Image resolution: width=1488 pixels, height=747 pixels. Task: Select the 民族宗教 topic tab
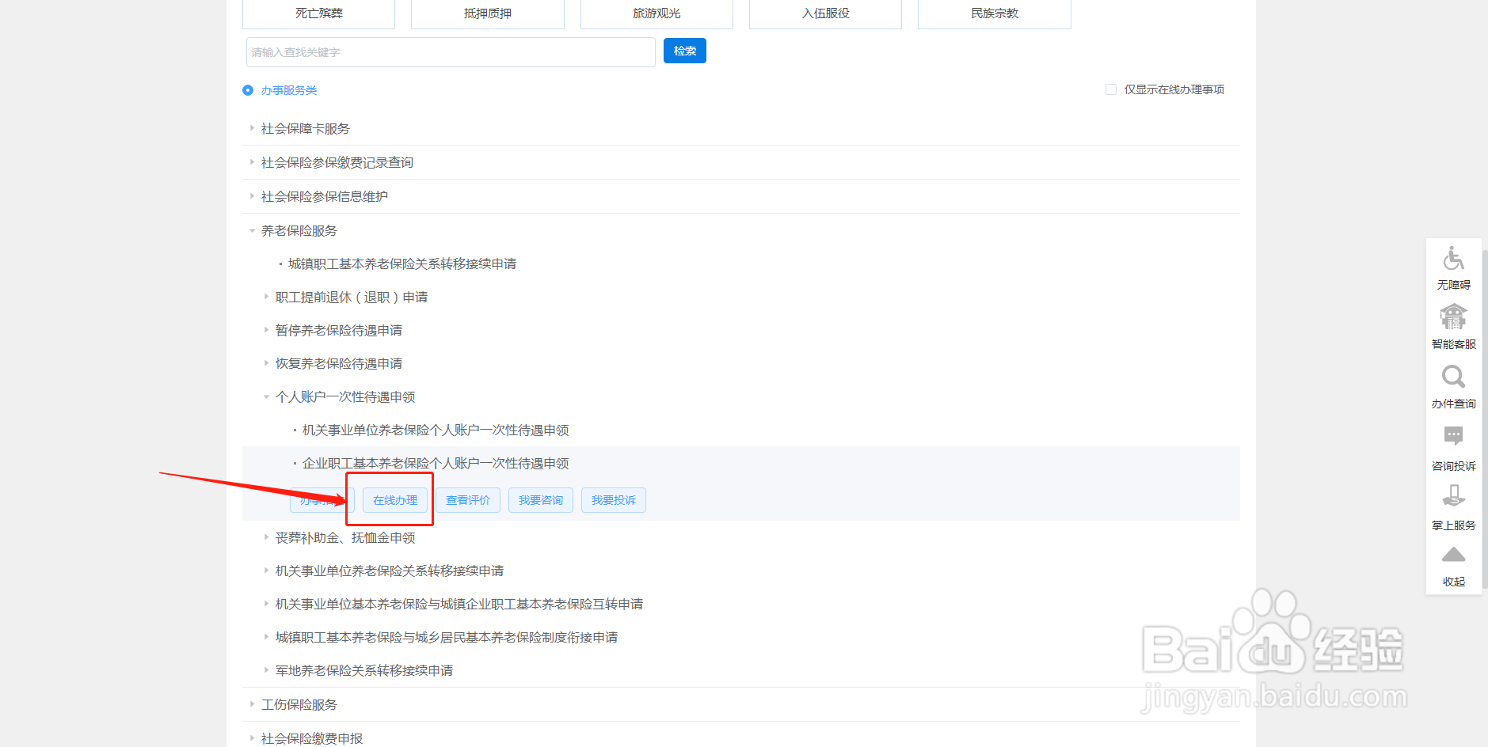(x=995, y=13)
